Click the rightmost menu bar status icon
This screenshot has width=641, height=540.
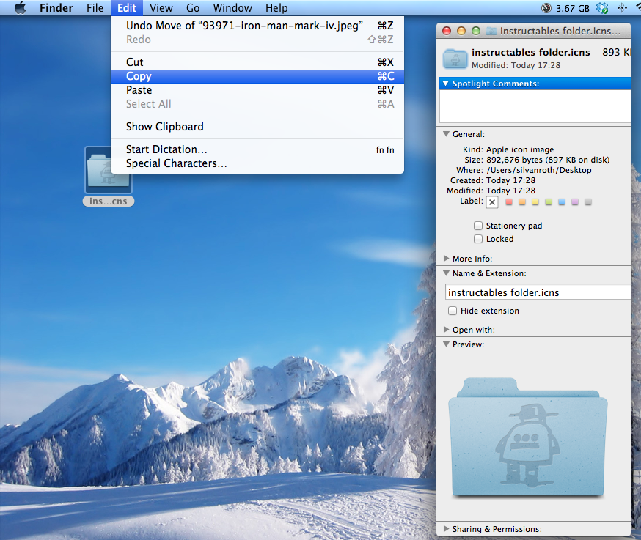[622, 8]
